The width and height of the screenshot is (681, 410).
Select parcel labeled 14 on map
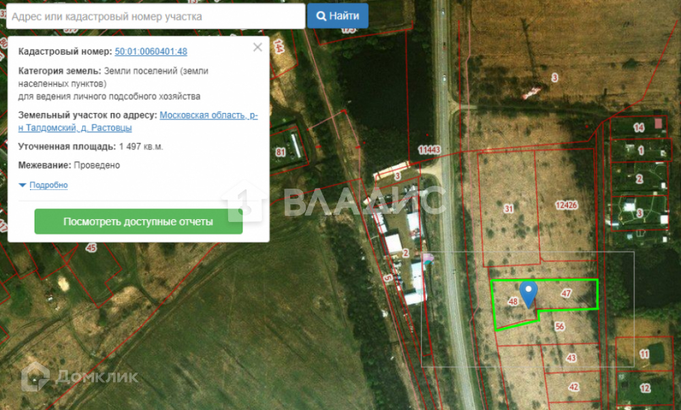pyautogui.click(x=639, y=127)
